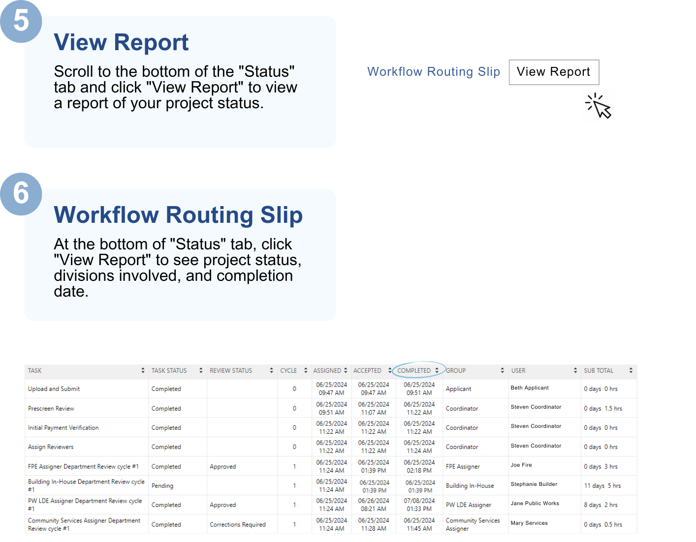Click the Applicant group cell

[459, 389]
